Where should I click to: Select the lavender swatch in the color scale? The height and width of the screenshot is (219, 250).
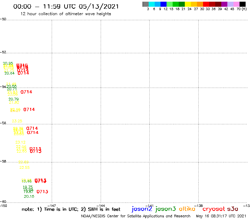[x=230, y=4]
